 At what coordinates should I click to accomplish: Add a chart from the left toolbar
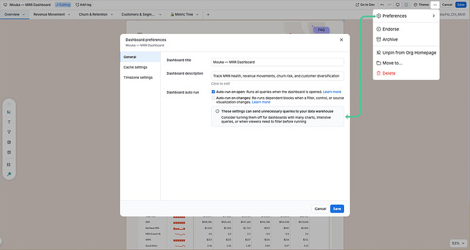pos(9,112)
